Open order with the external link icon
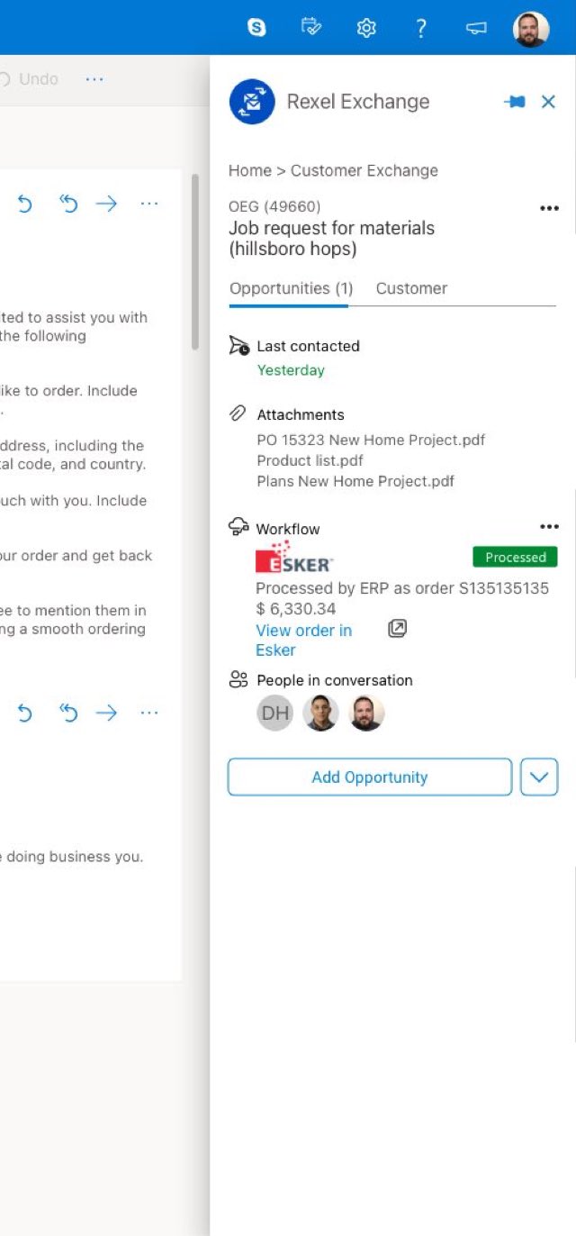Viewport: 576px width, 1236px height. 397,628
